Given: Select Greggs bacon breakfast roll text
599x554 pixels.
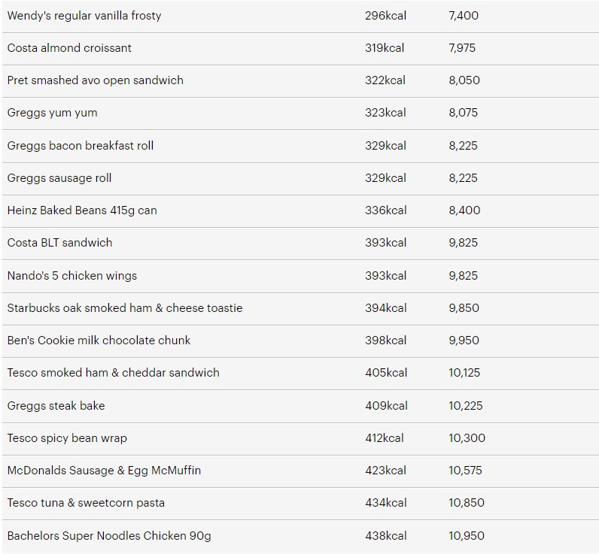Looking at the screenshot, I should click(81, 146).
